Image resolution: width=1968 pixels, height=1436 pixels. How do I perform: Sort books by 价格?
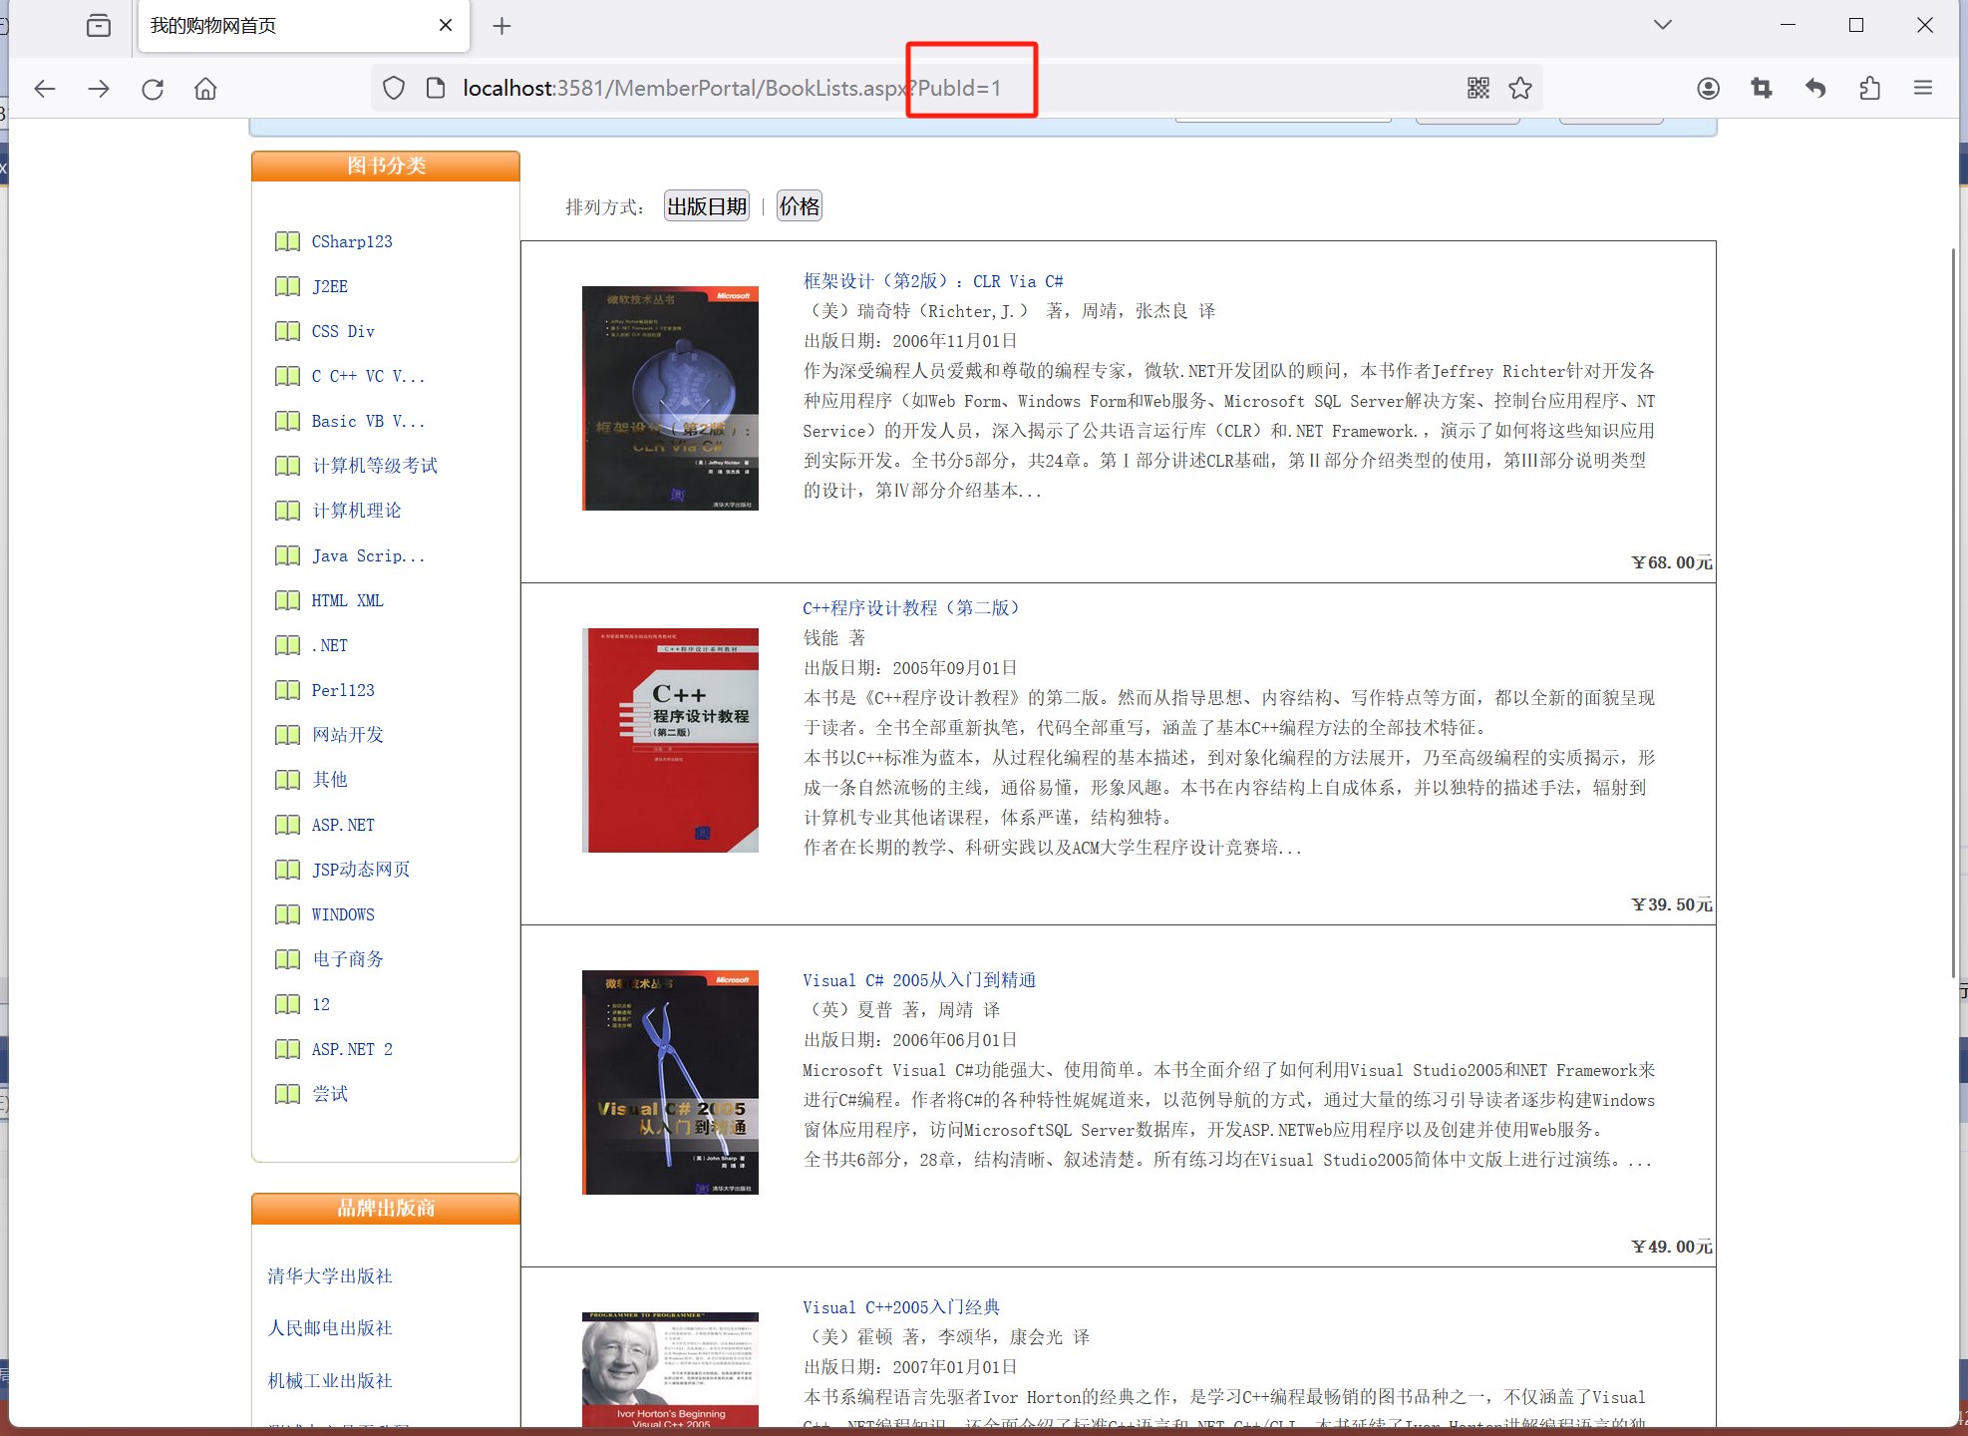point(799,206)
